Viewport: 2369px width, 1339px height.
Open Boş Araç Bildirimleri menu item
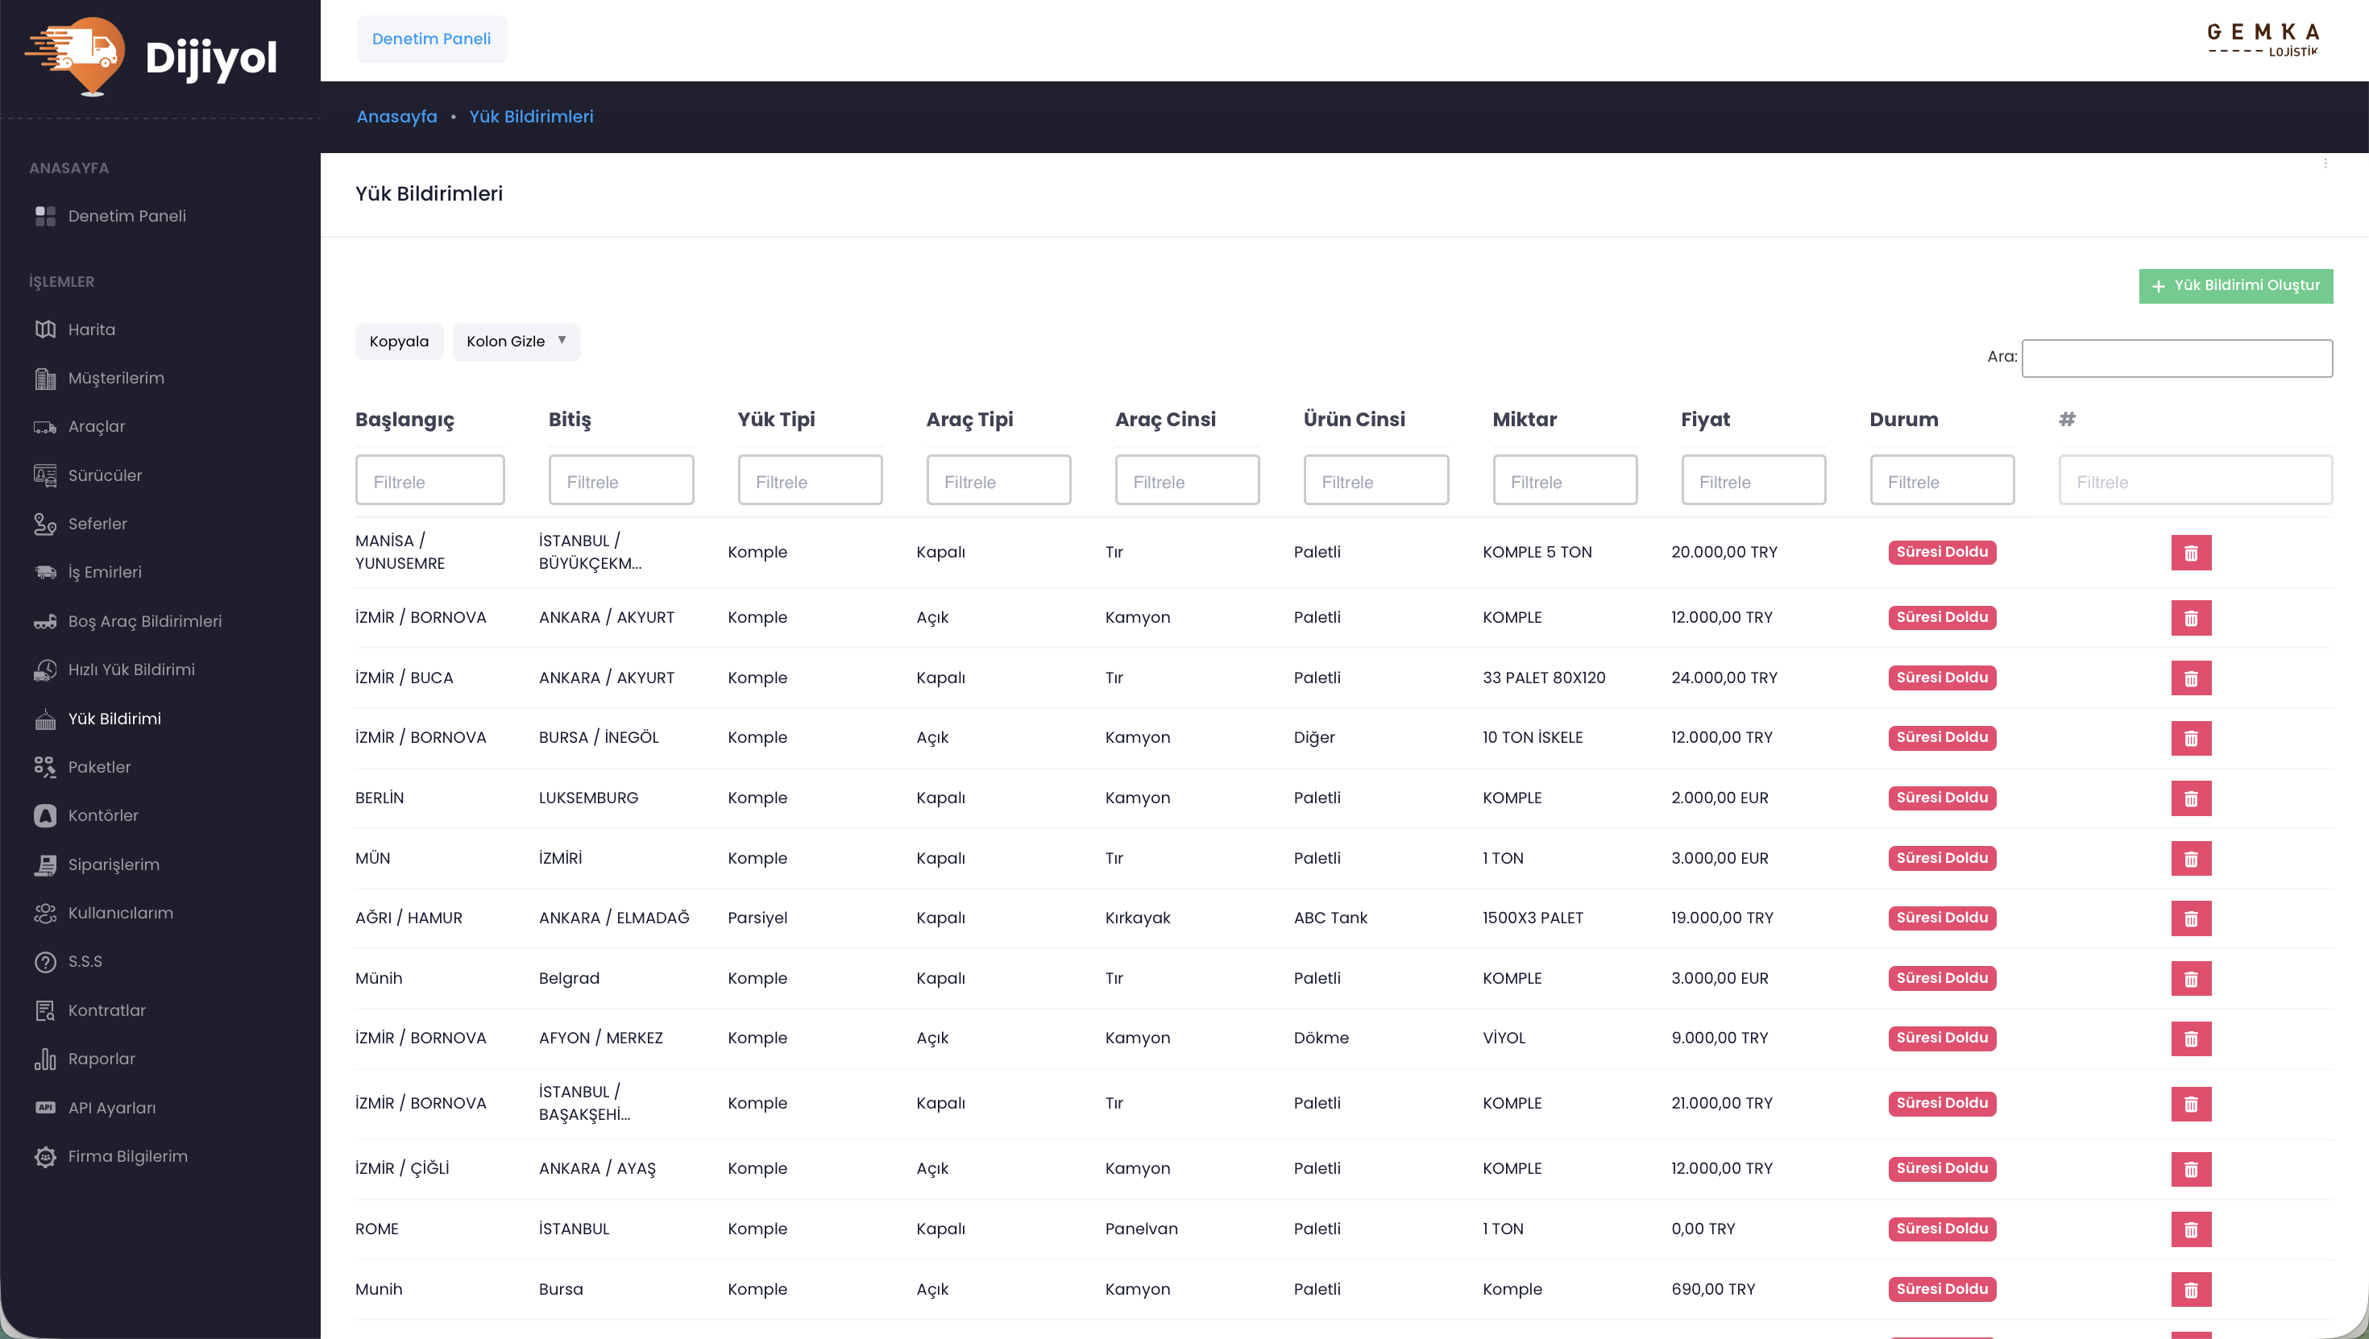coord(144,622)
